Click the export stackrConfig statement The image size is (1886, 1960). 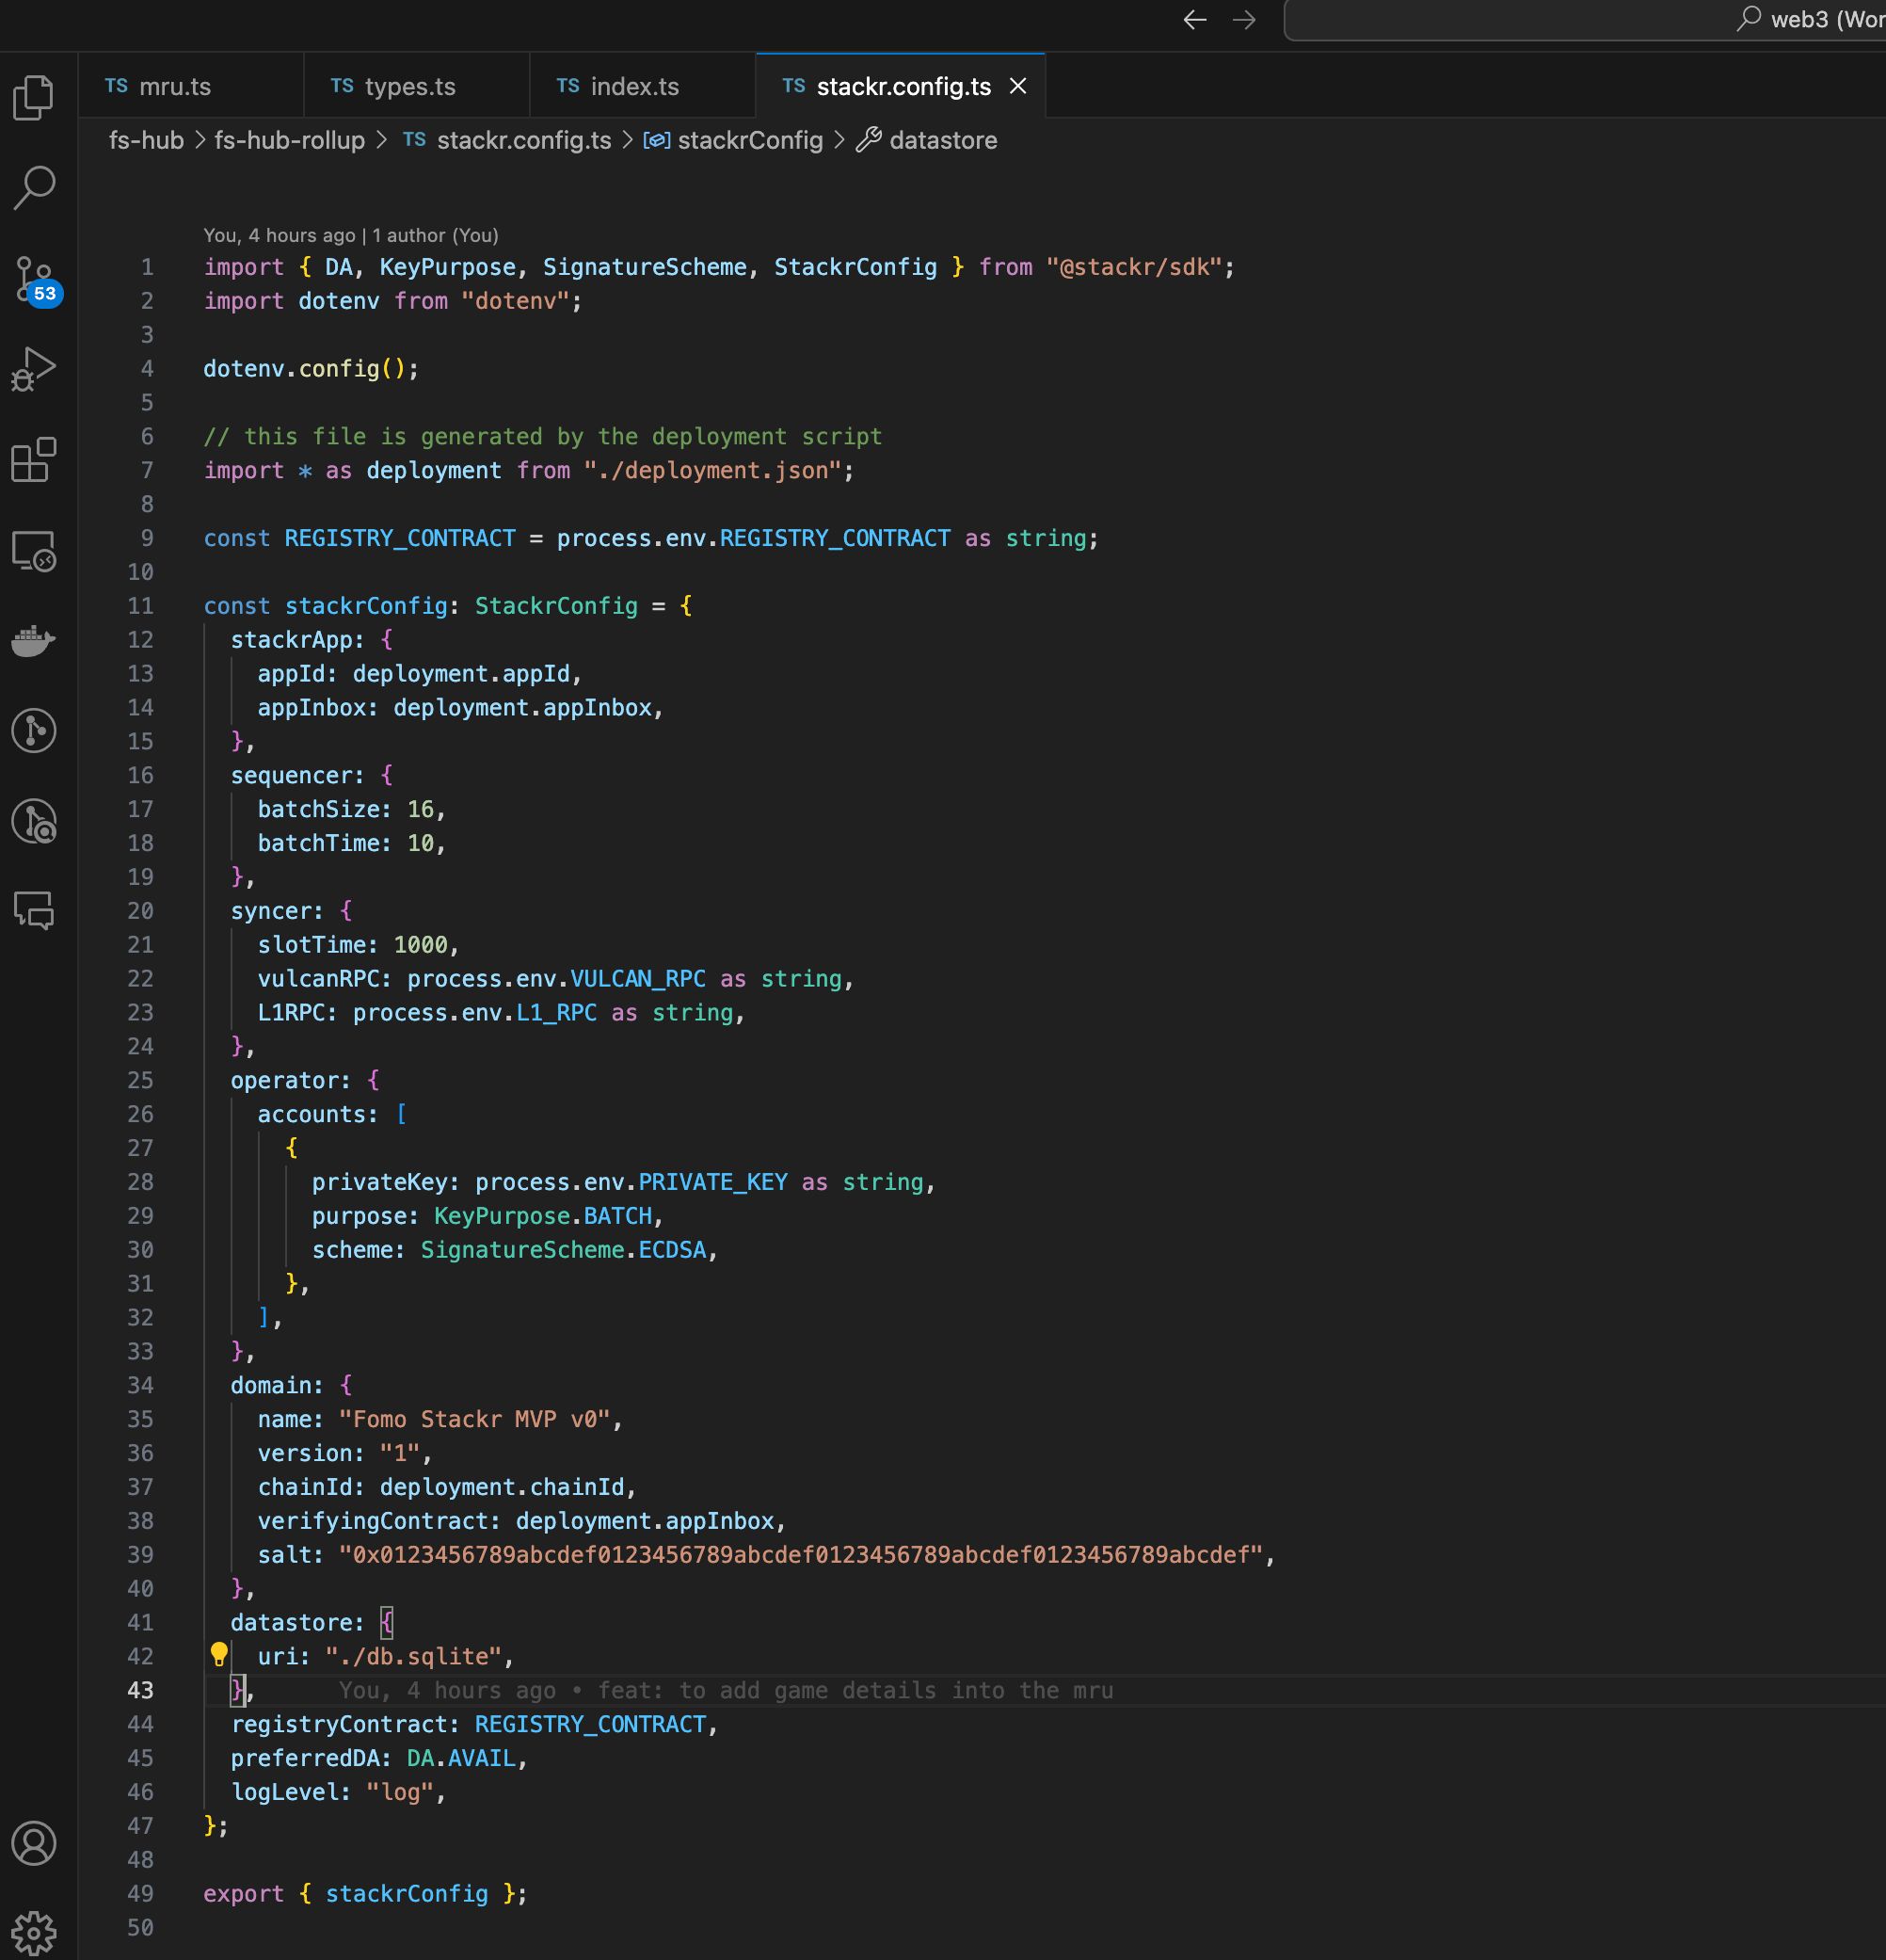click(x=365, y=1895)
